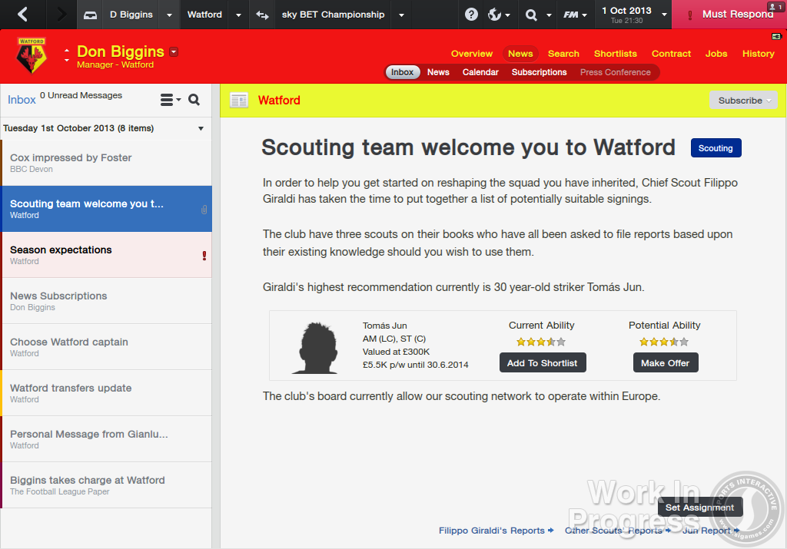Image resolution: width=787 pixels, height=549 pixels.
Task: Add Tomás Jun to shortlist
Action: coord(542,363)
